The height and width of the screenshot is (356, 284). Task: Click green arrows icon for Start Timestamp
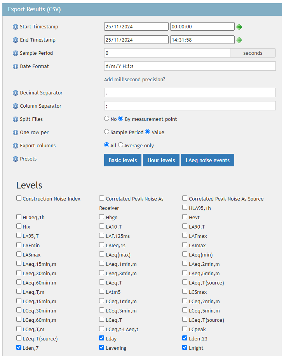239,27
